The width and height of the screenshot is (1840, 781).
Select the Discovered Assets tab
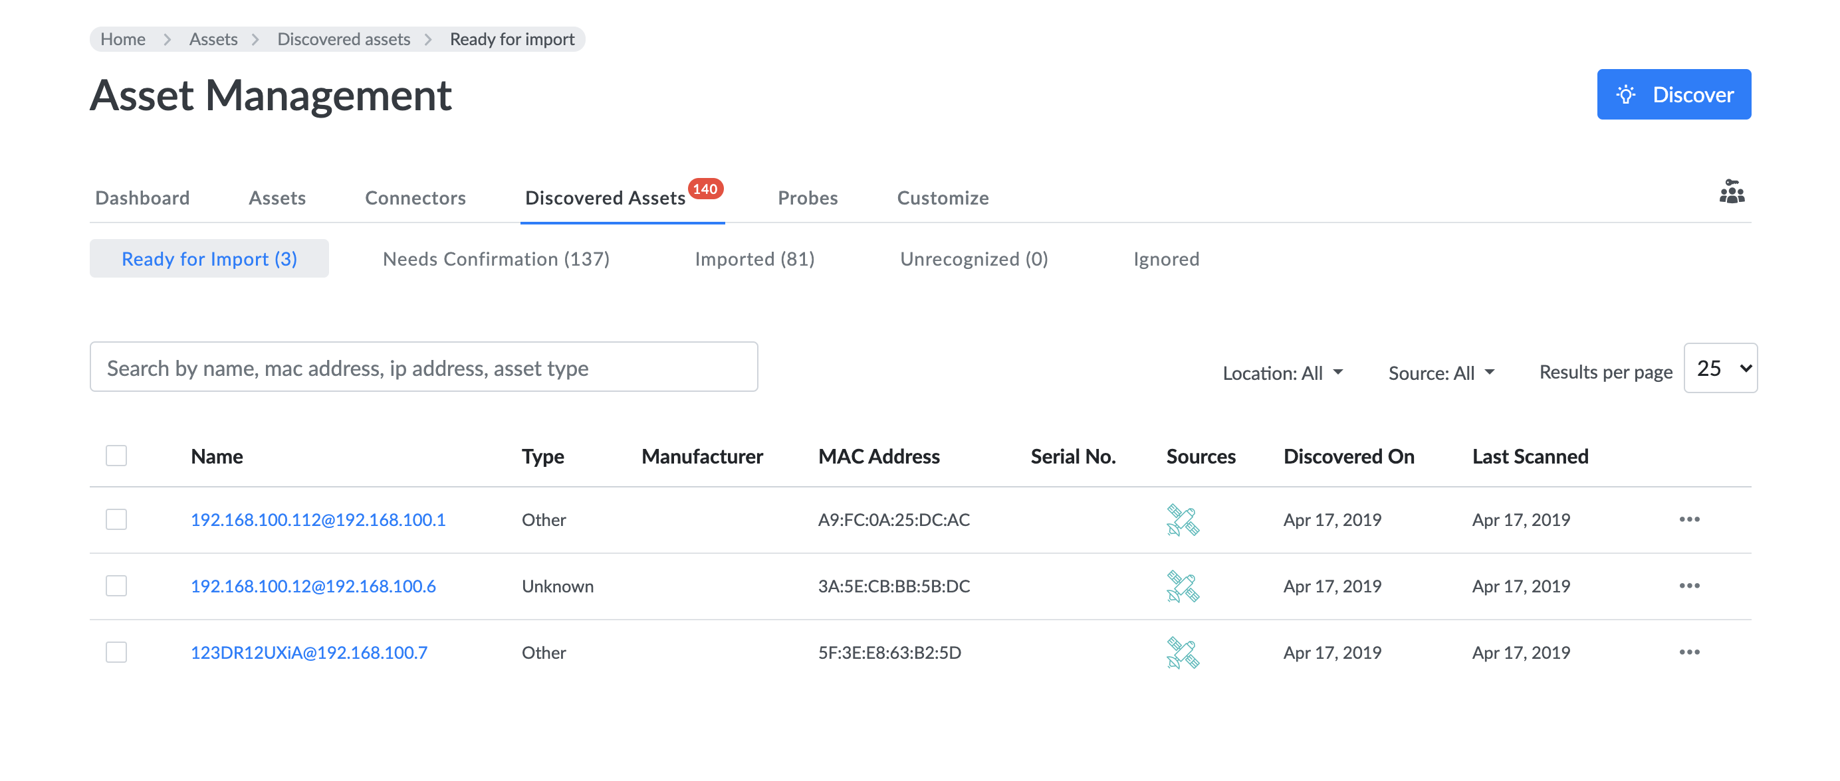coord(605,198)
